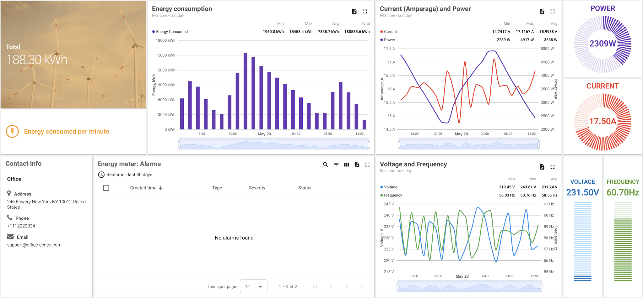Open the Items per page dropdown
Viewport: 643px width, 298px height.
253,286
